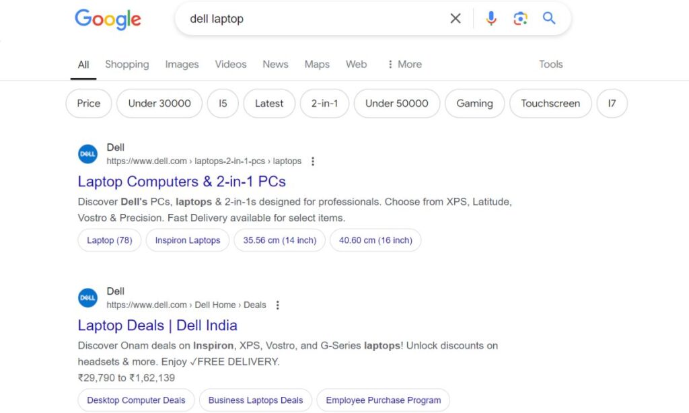The width and height of the screenshot is (689, 413).
Task: Open the Desktop Computer Deals sitelink
Action: coord(136,400)
